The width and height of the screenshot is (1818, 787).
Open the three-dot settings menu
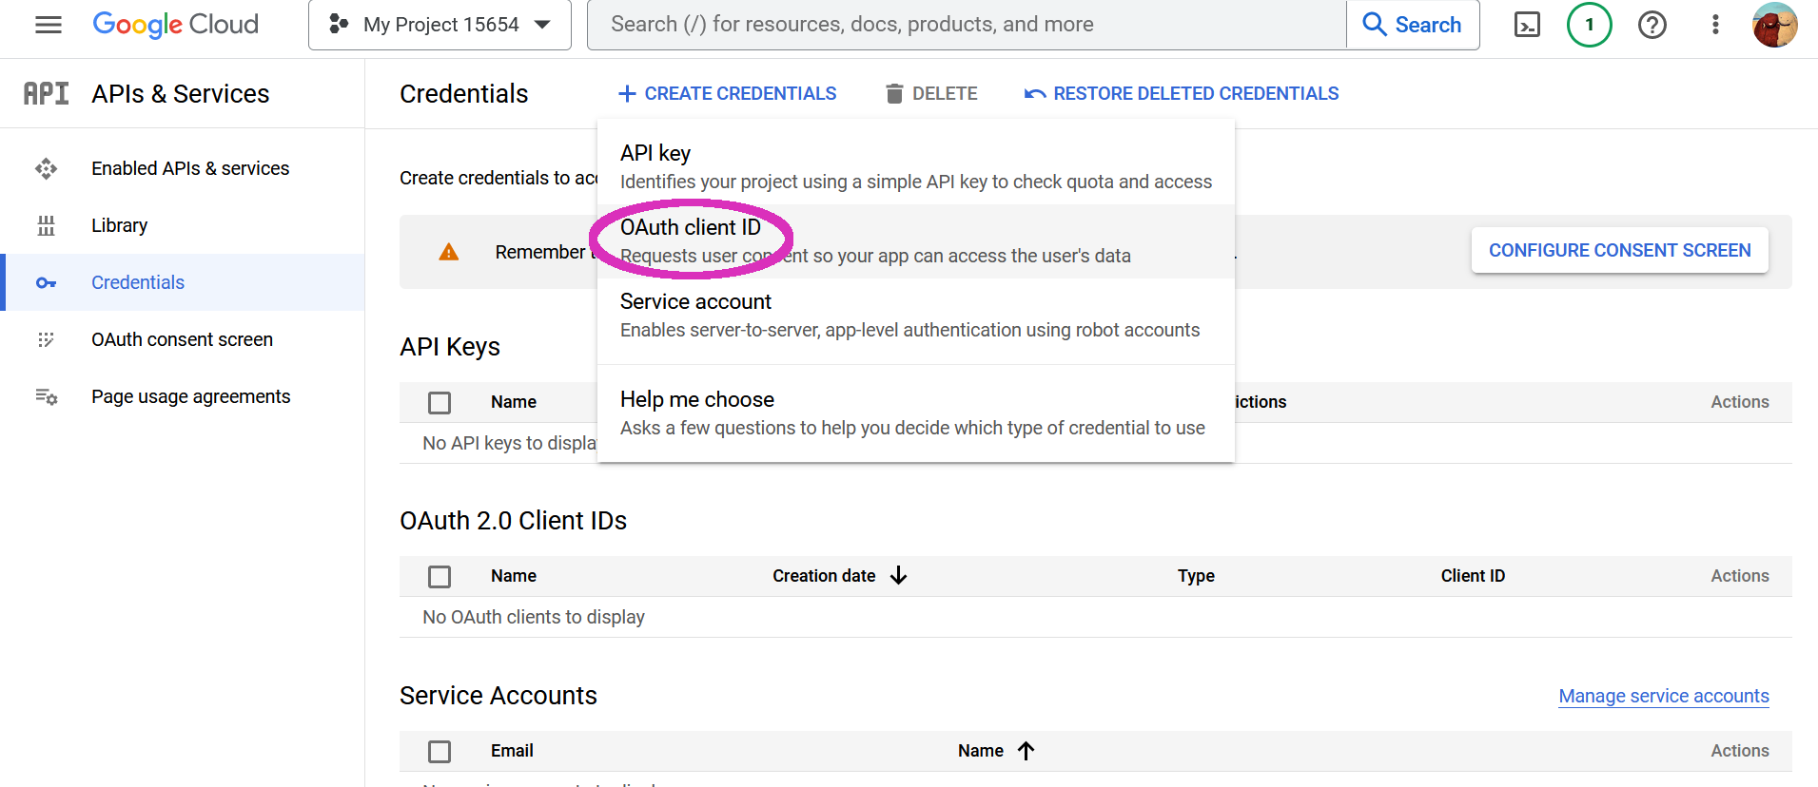[1715, 25]
